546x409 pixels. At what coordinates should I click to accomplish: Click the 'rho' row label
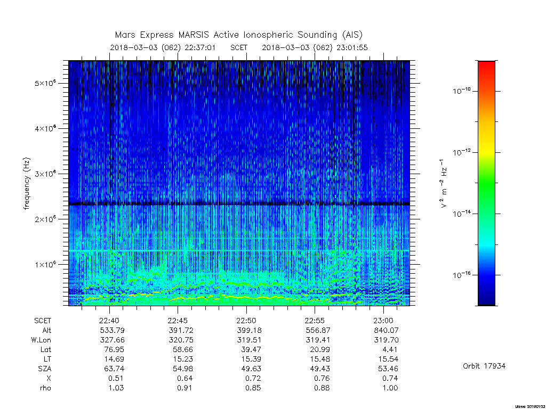pyautogui.click(x=45, y=388)
